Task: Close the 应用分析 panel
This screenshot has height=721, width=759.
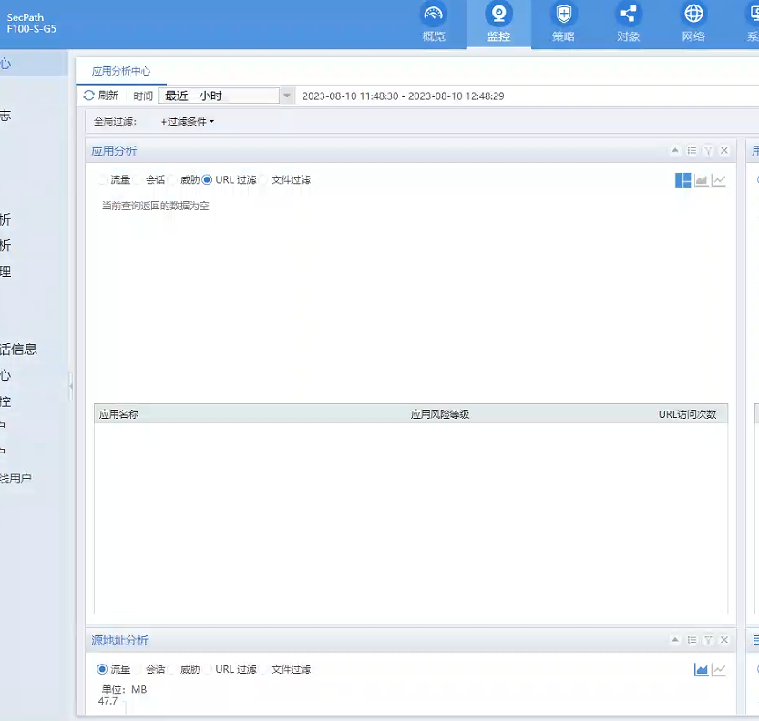Action: [x=724, y=150]
